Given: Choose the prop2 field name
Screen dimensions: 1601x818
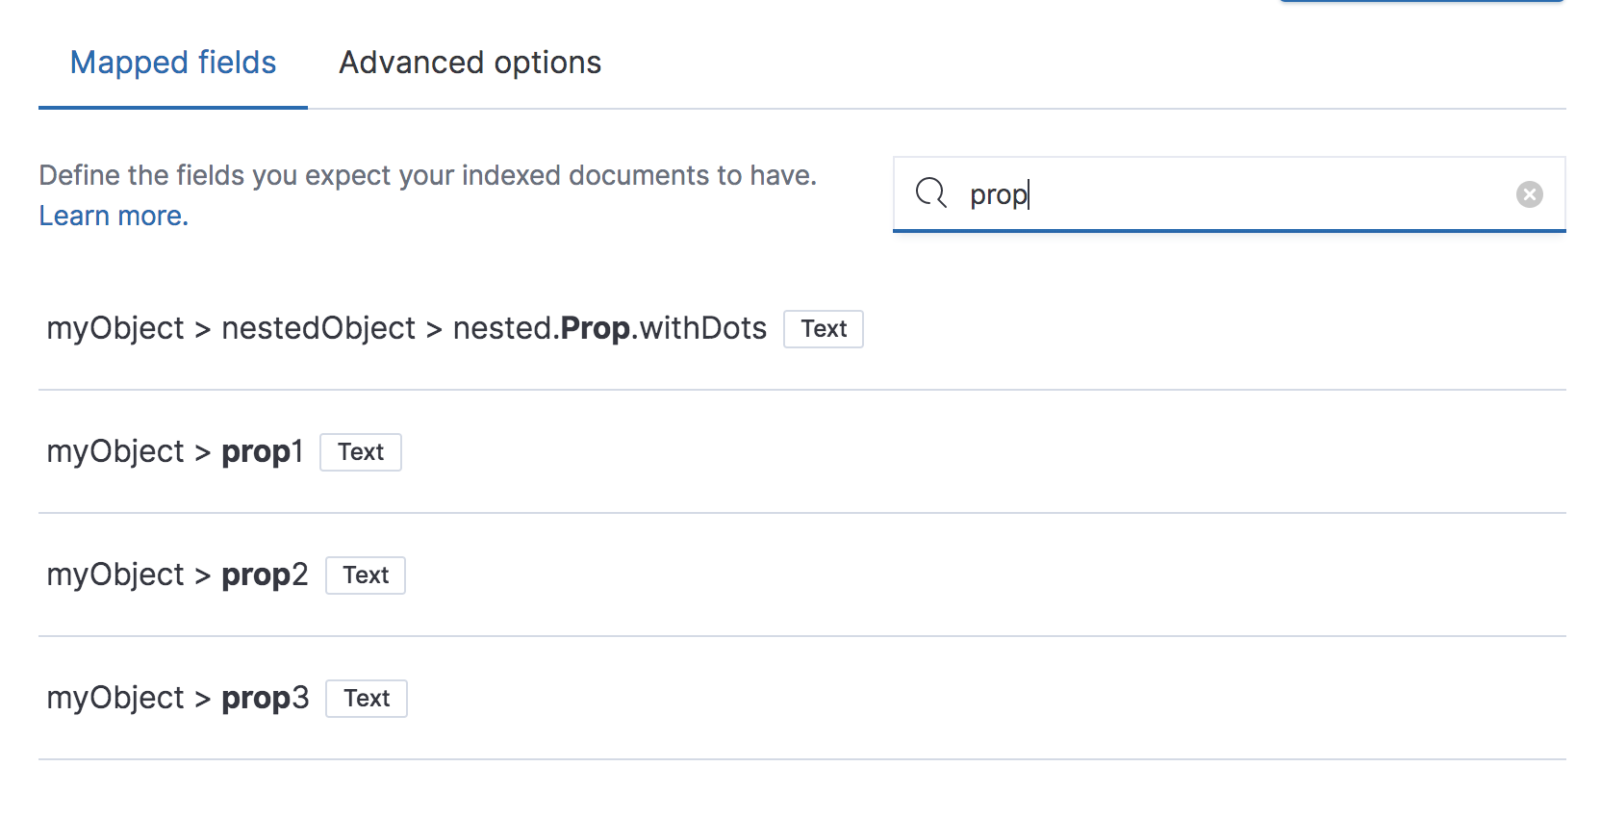Looking at the screenshot, I should 265,575.
